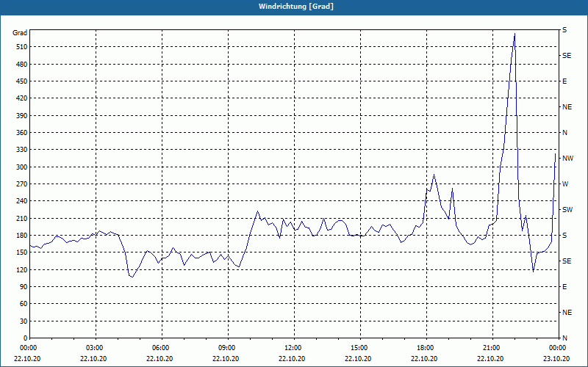Click the 60 left axis value
588x367 pixels.
point(24,304)
